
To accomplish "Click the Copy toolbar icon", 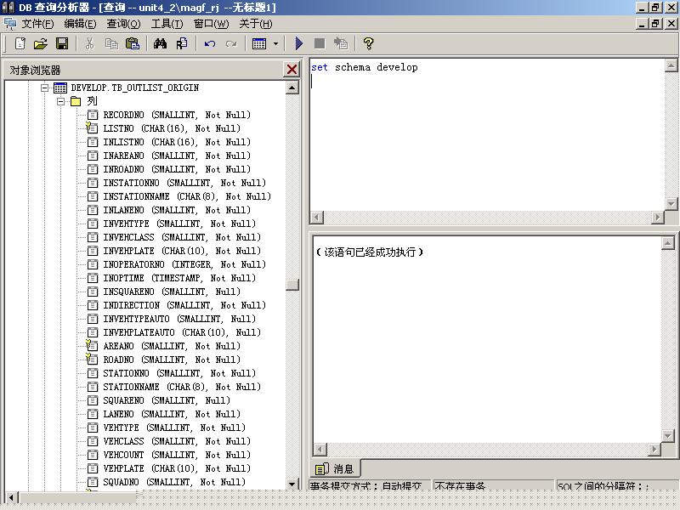I will tap(111, 43).
